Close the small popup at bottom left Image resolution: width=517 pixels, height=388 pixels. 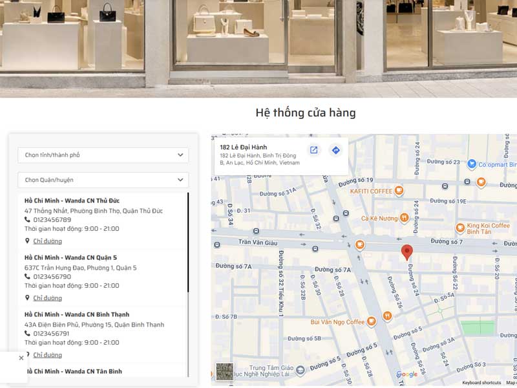coord(21,358)
